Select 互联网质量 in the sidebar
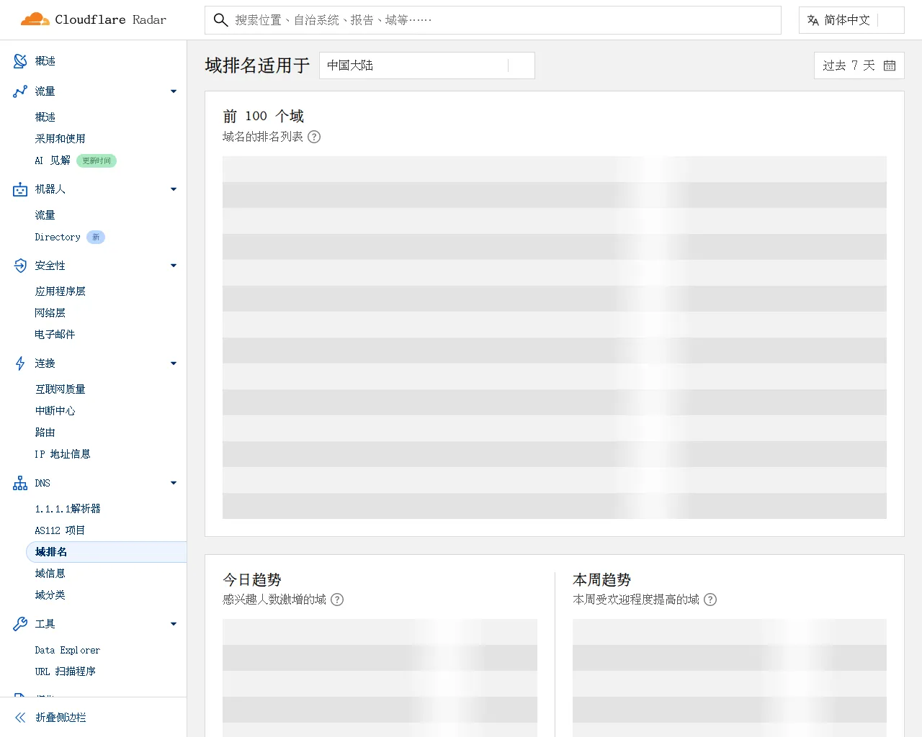922x737 pixels. [x=61, y=389]
